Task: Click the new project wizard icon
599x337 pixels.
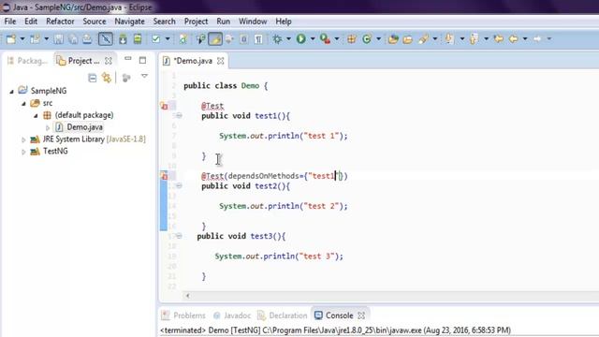Action: point(36,38)
